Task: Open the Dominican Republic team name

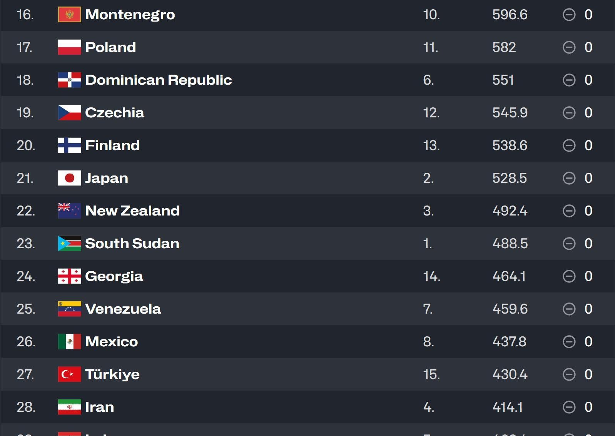Action: [159, 80]
